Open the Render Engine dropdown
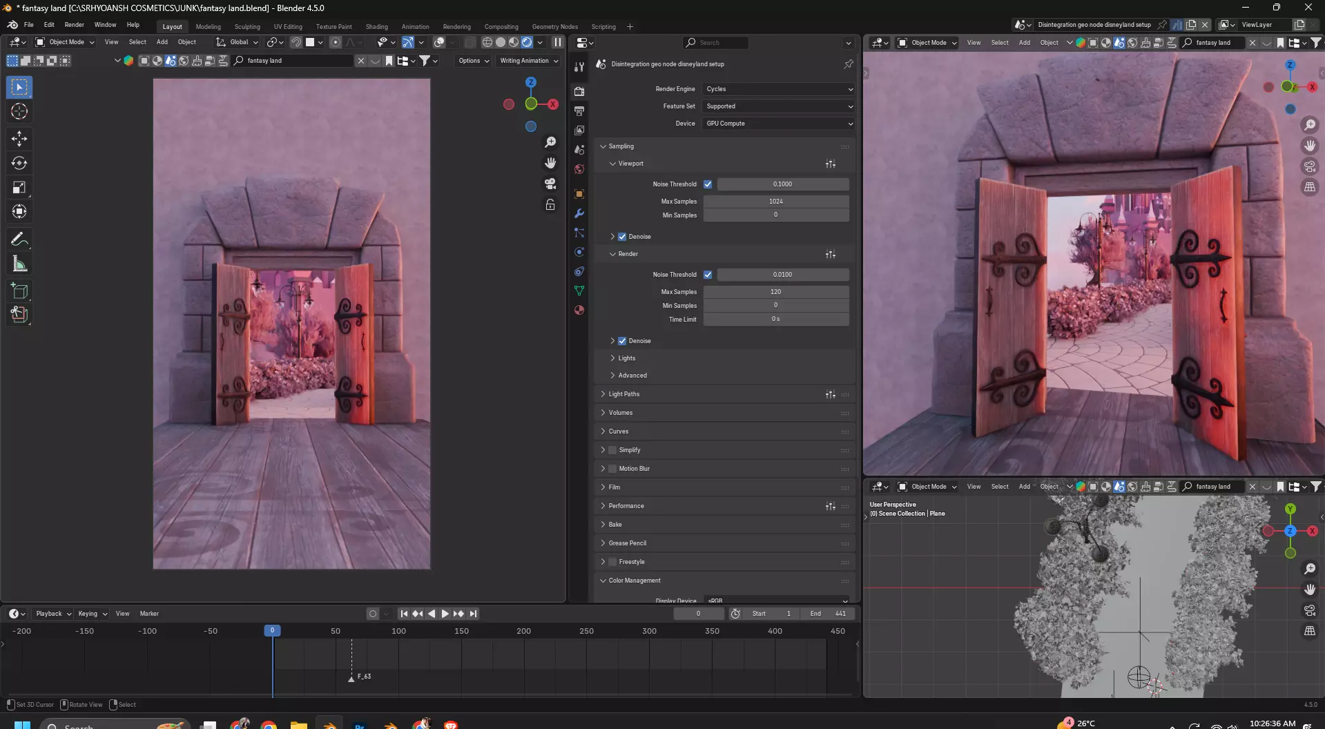Viewport: 1325px width, 729px height. pos(779,89)
